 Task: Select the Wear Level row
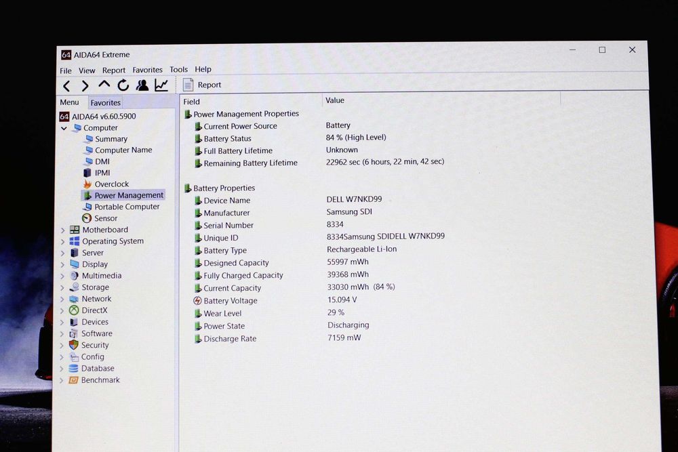click(x=269, y=313)
